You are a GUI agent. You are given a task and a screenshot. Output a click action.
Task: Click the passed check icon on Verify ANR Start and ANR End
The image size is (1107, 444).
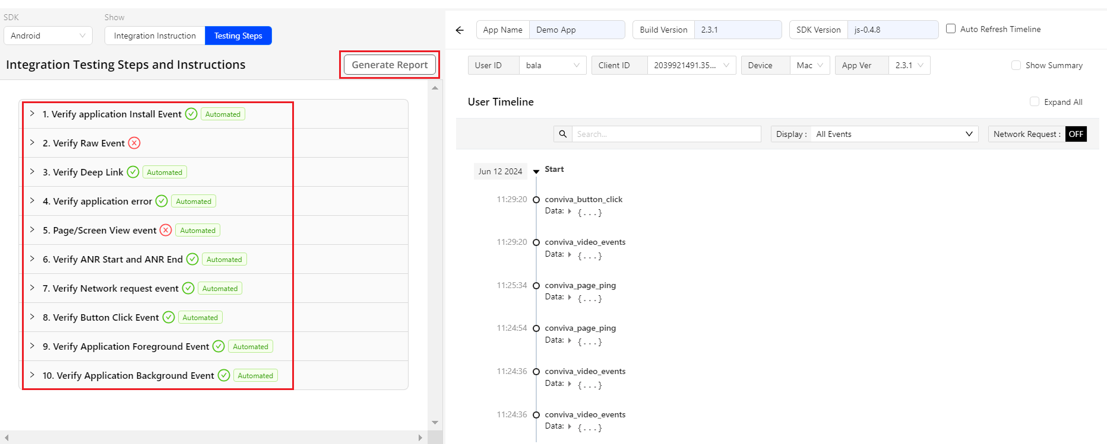[192, 259]
